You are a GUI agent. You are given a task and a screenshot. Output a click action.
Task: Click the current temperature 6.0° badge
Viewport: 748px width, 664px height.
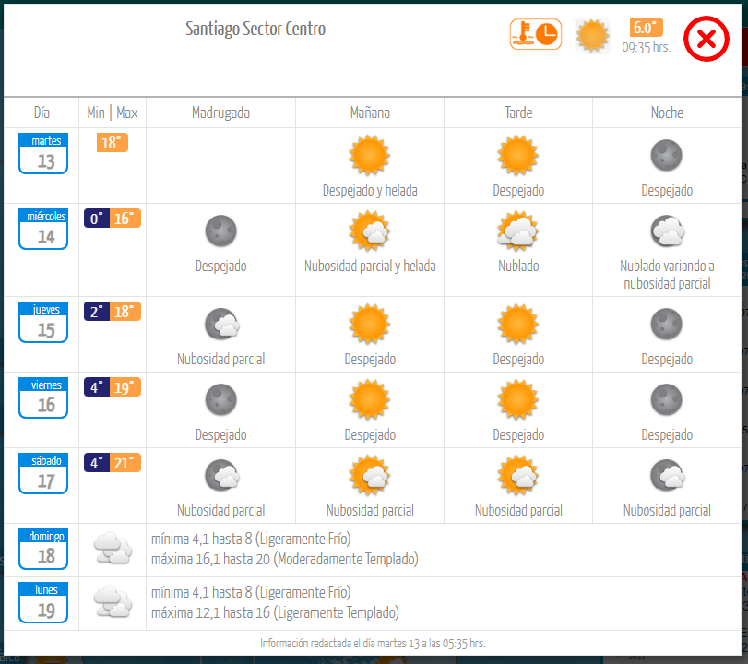pos(646,27)
